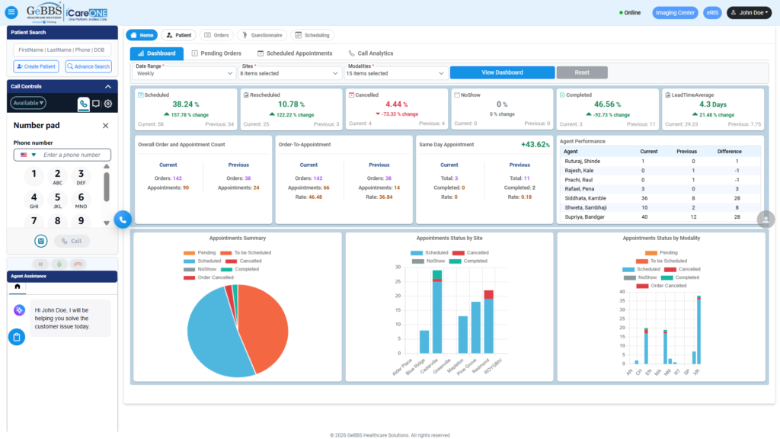The width and height of the screenshot is (780, 439).
Task: Toggle Completed legend in Status by Modality
Action: click(682, 277)
